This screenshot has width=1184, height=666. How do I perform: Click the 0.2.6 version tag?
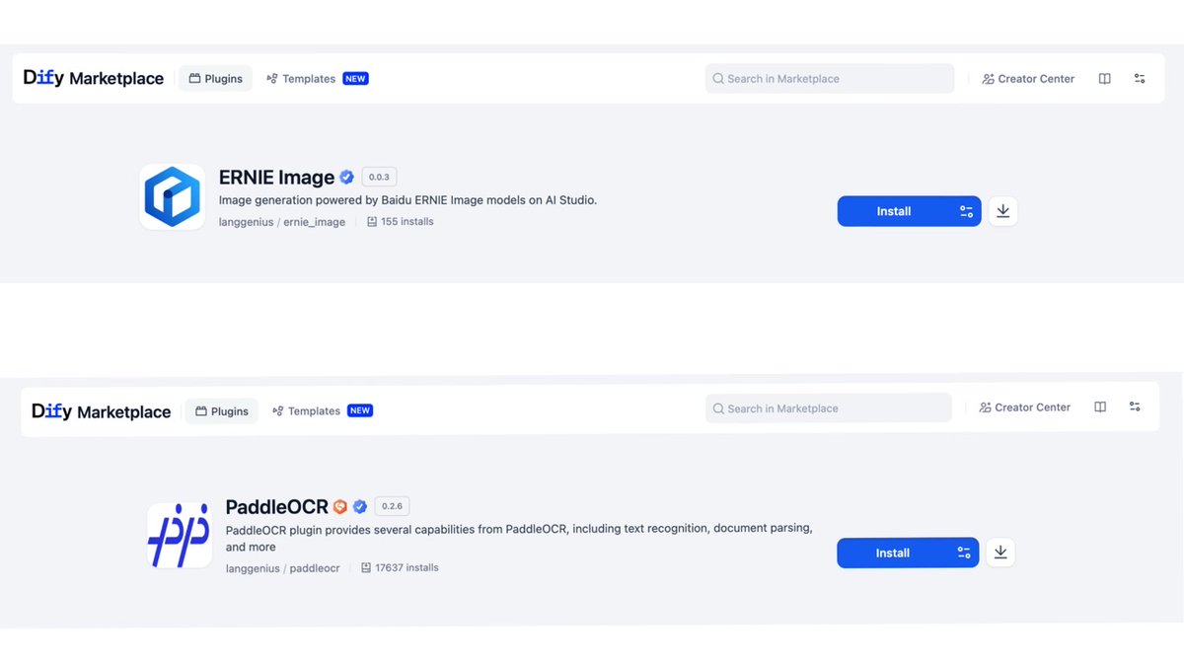pos(392,506)
